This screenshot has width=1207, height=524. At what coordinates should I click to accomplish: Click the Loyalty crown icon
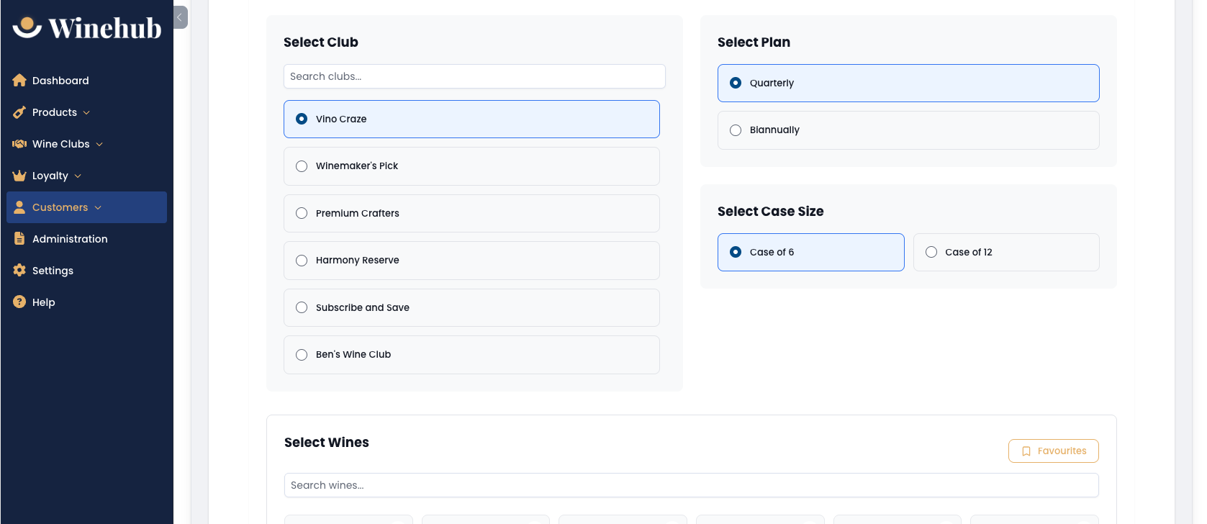19,176
